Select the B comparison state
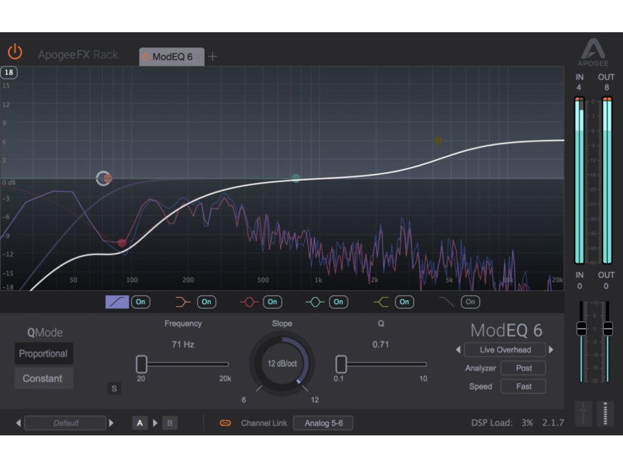The height and width of the screenshot is (467, 623). pos(170,423)
